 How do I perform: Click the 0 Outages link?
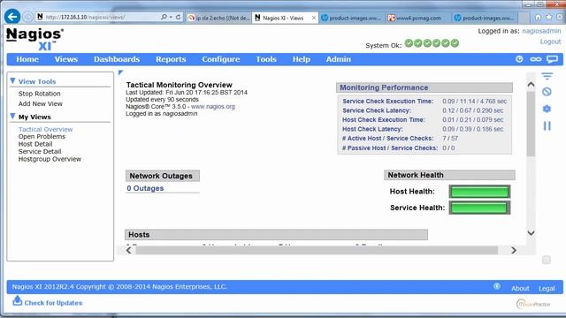(145, 188)
